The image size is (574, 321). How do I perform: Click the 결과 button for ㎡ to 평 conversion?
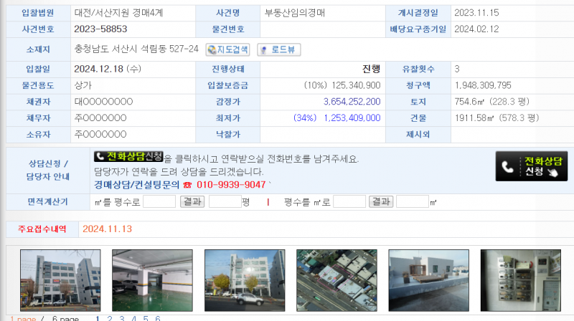point(192,202)
